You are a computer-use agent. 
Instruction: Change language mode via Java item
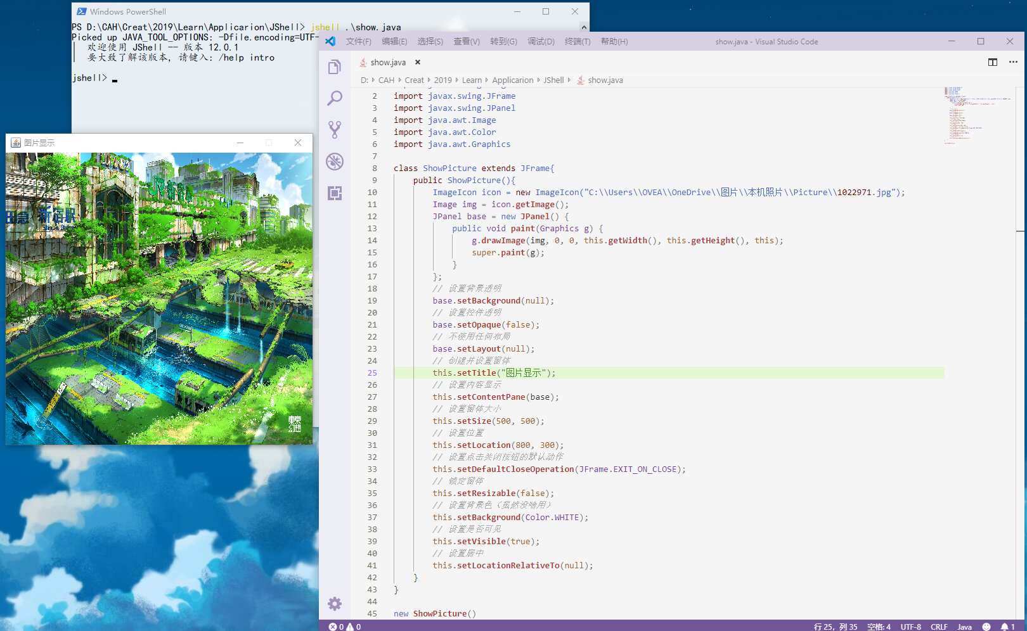pyautogui.click(x=966, y=627)
